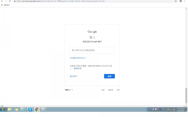Open the Sticky Notes taskbar icon
The height and width of the screenshot is (117, 188).
point(16,109)
